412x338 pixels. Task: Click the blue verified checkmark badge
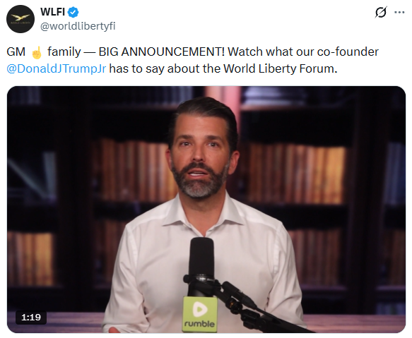pyautogui.click(x=73, y=12)
